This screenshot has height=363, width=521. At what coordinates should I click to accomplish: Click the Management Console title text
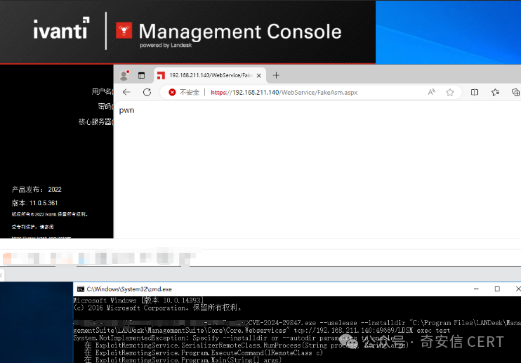[240, 32]
